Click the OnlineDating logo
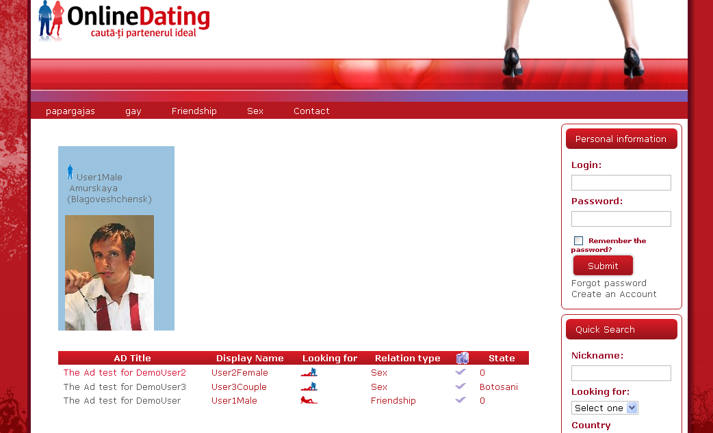 point(124,20)
